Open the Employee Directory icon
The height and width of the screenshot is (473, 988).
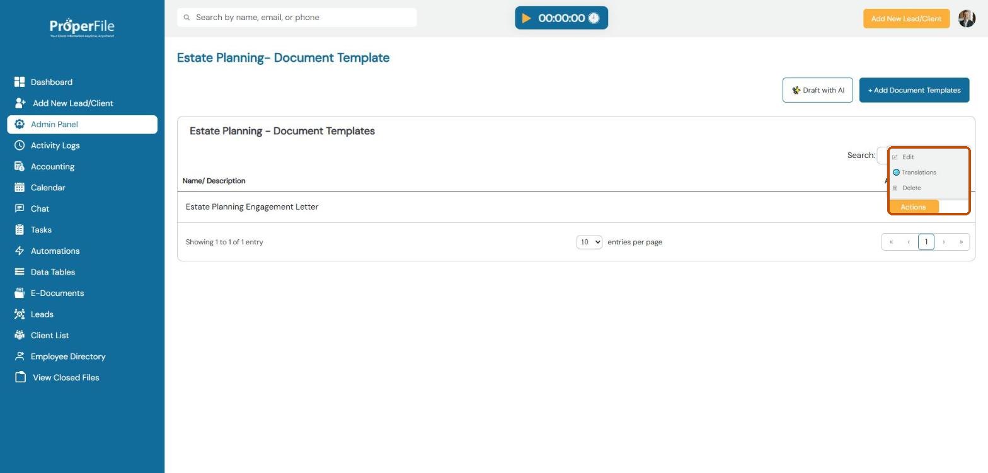pos(20,356)
